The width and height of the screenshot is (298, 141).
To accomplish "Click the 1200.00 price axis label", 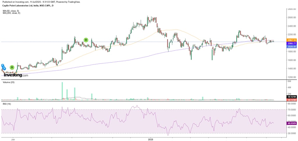I will (x=292, y=77).
